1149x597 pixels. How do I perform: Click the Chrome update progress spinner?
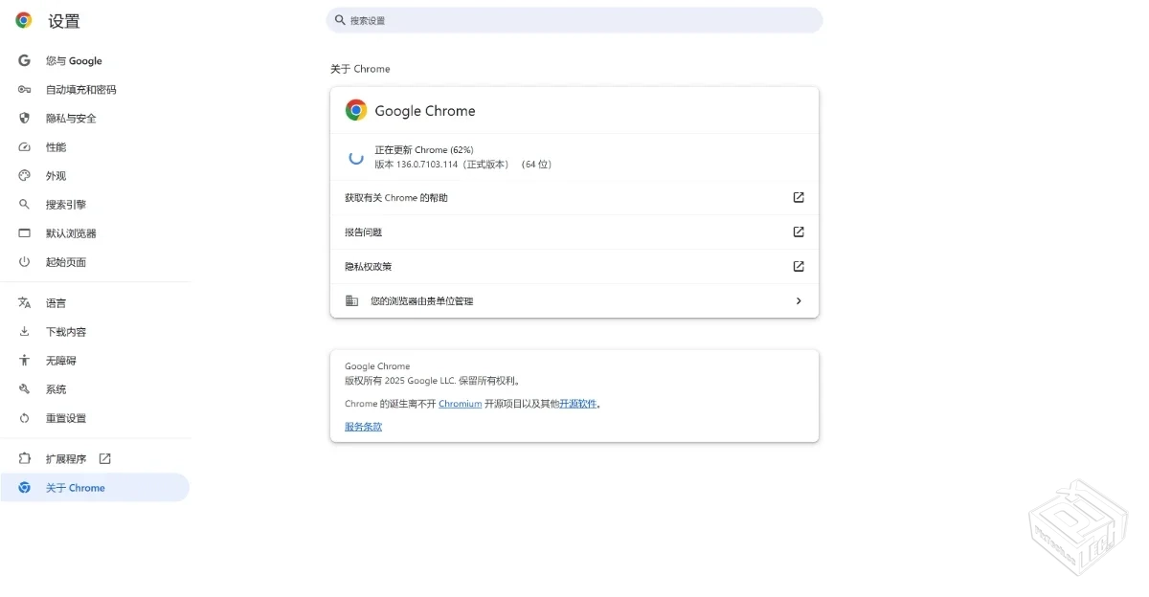[356, 156]
